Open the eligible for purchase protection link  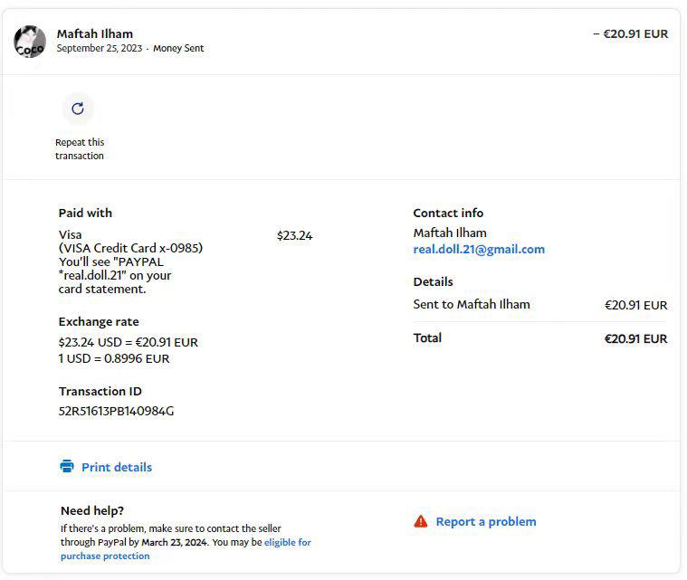click(287, 543)
